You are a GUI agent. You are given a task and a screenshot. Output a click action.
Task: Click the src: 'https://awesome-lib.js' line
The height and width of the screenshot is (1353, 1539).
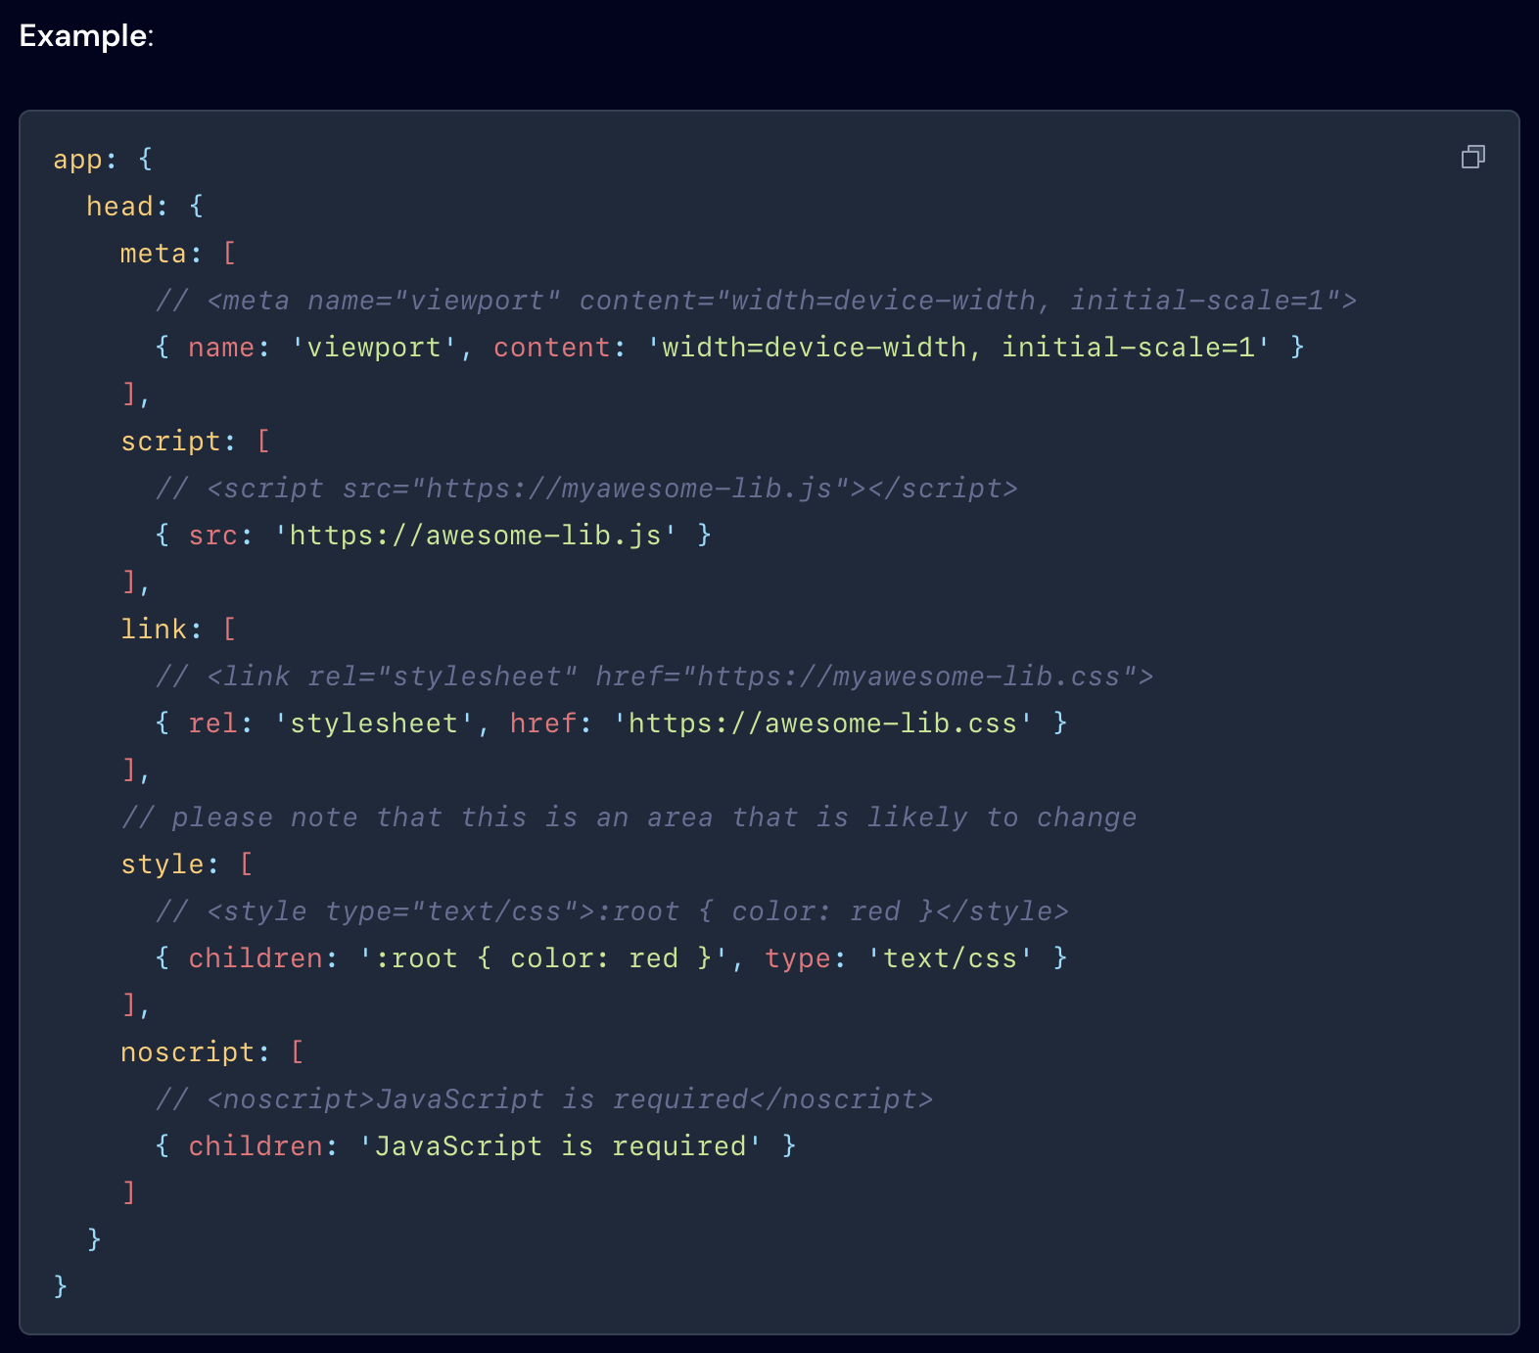(x=433, y=535)
